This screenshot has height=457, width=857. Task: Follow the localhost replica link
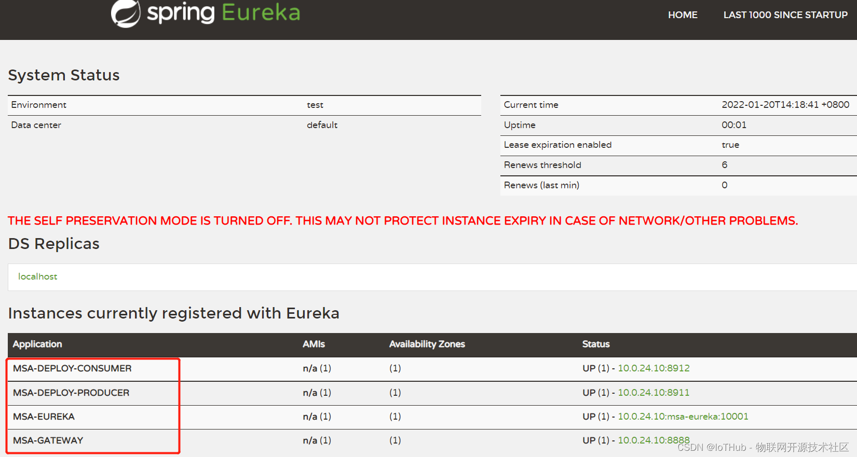coord(38,276)
